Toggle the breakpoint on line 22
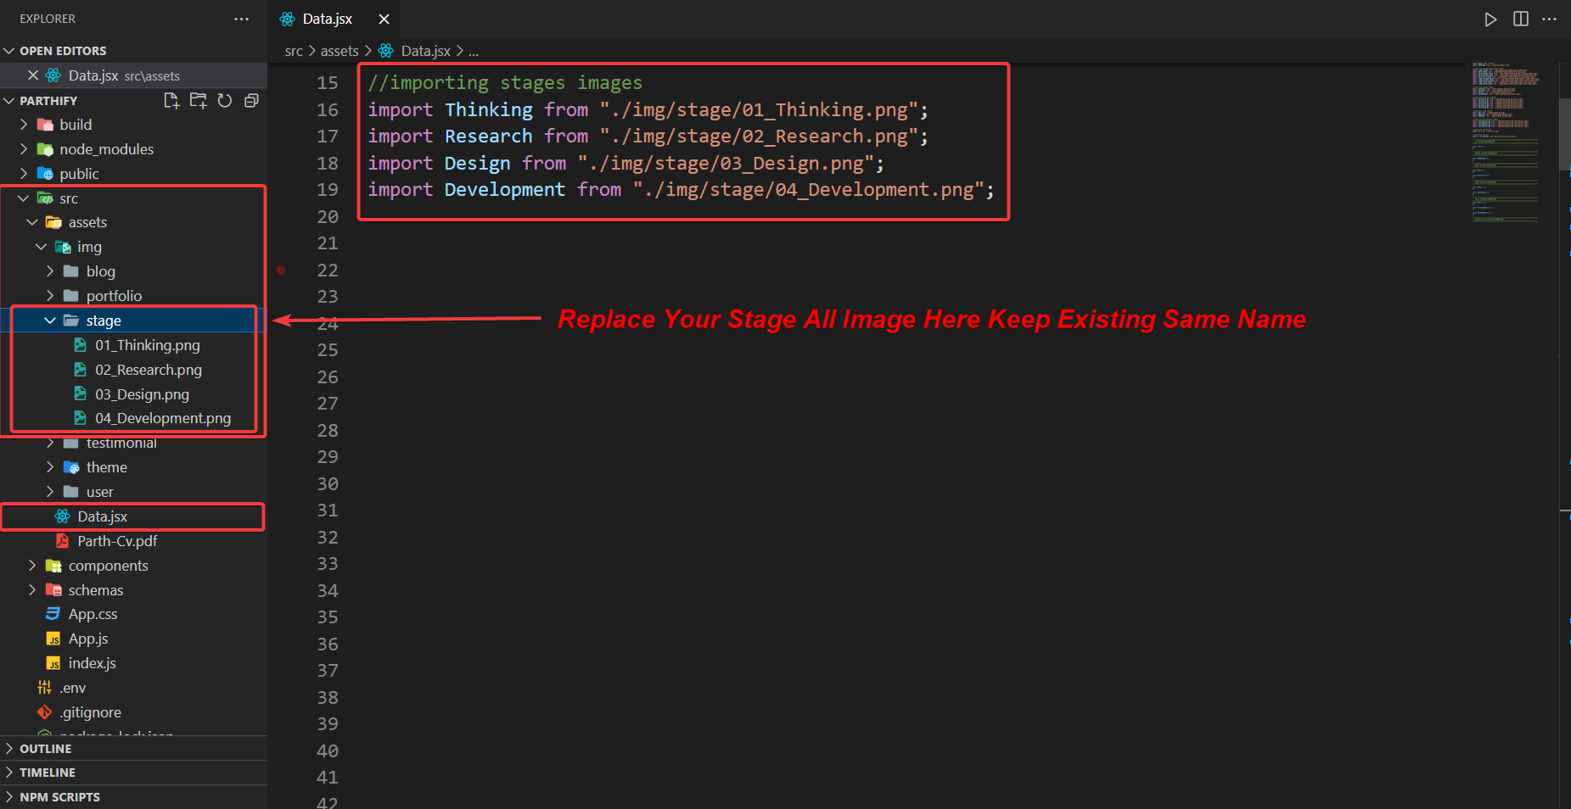 (281, 271)
